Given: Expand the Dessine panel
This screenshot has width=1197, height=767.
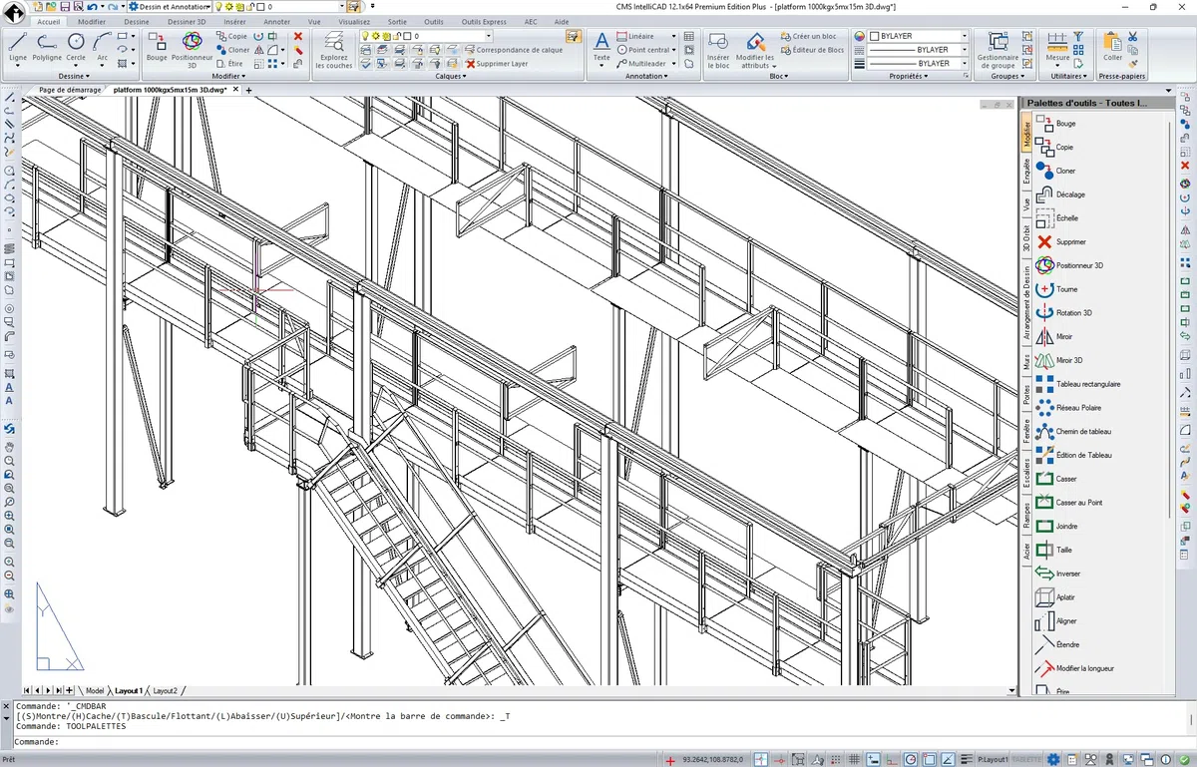Looking at the screenshot, I should point(73,76).
